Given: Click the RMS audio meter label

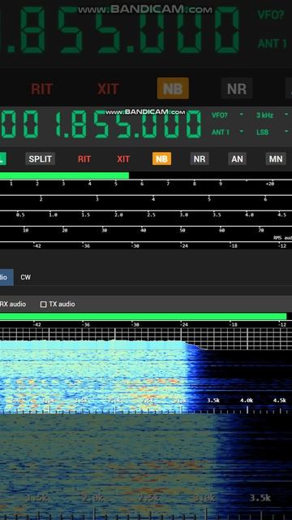Looking at the screenshot, I should [x=283, y=238].
